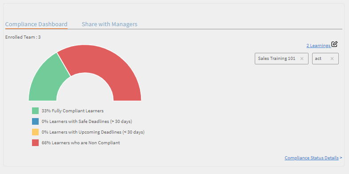
Task: Click the yellow Upcoming Deadlines legend swatch
Action: (35, 132)
